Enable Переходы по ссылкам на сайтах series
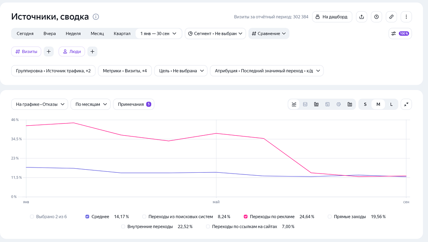 (208, 226)
